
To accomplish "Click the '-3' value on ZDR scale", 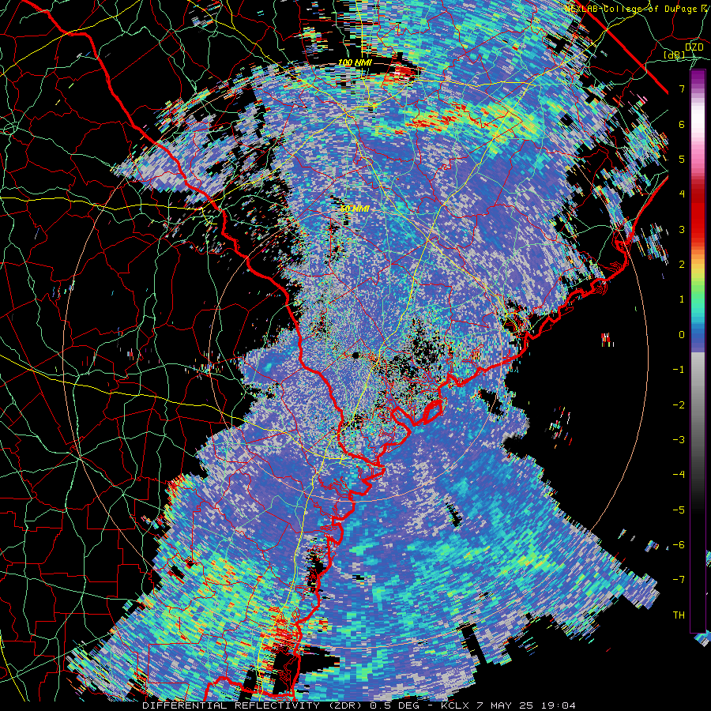I will pos(679,439).
